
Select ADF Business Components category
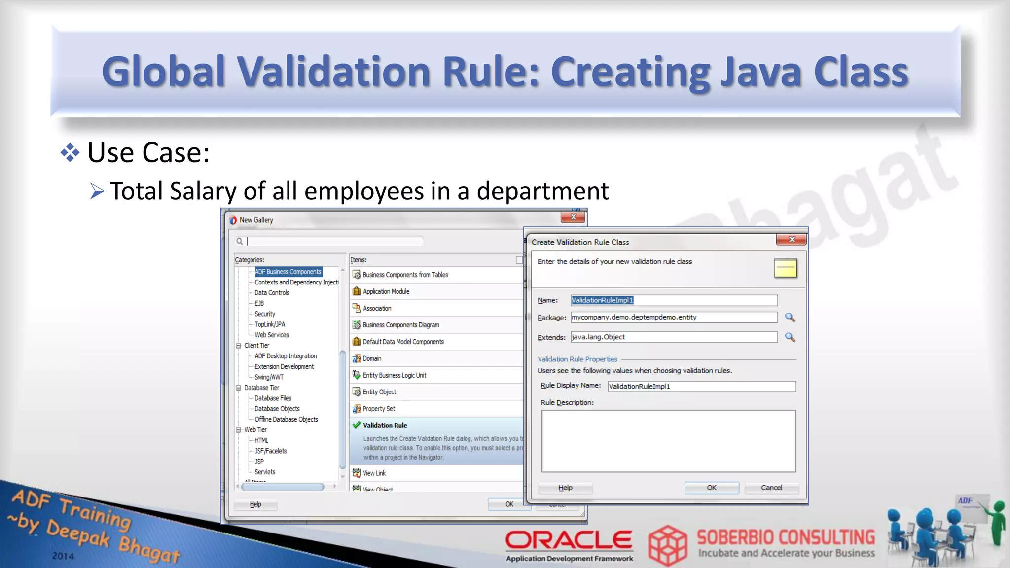coord(288,272)
